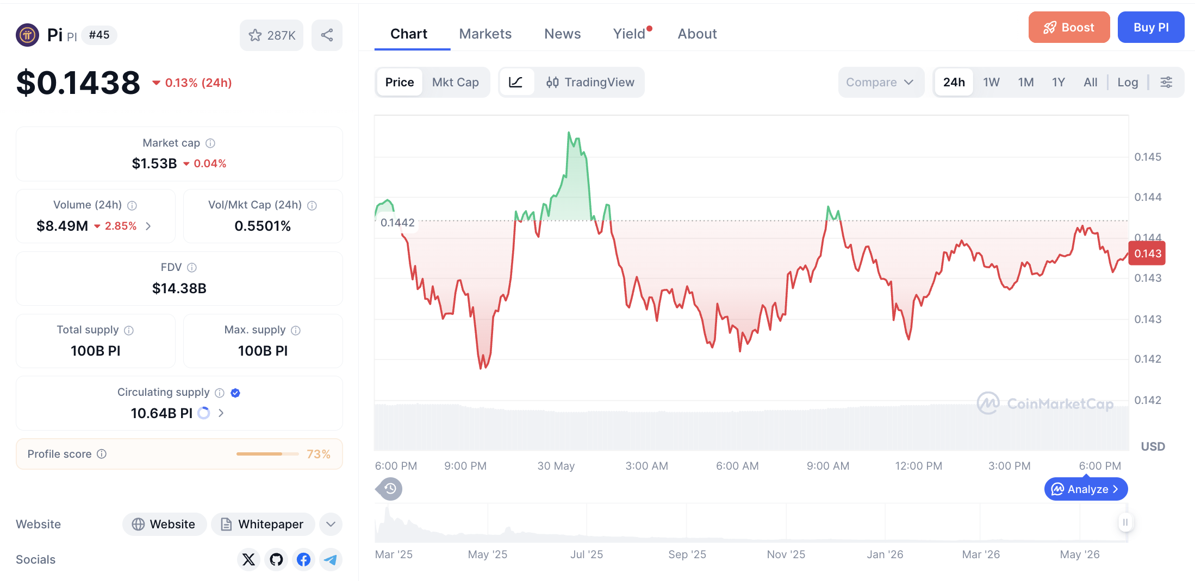Open the Total supply info icon
This screenshot has height=581, width=1195.
pyautogui.click(x=129, y=330)
